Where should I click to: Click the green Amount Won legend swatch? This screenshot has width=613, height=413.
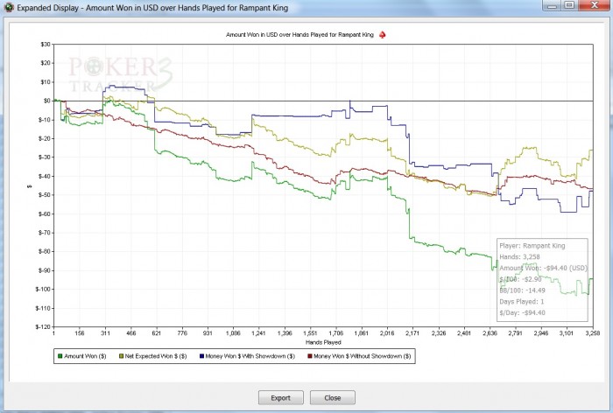tap(60, 356)
